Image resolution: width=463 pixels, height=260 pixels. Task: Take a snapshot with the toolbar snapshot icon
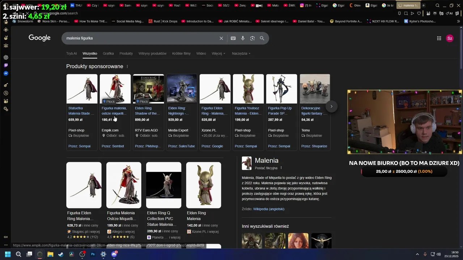(405, 13)
